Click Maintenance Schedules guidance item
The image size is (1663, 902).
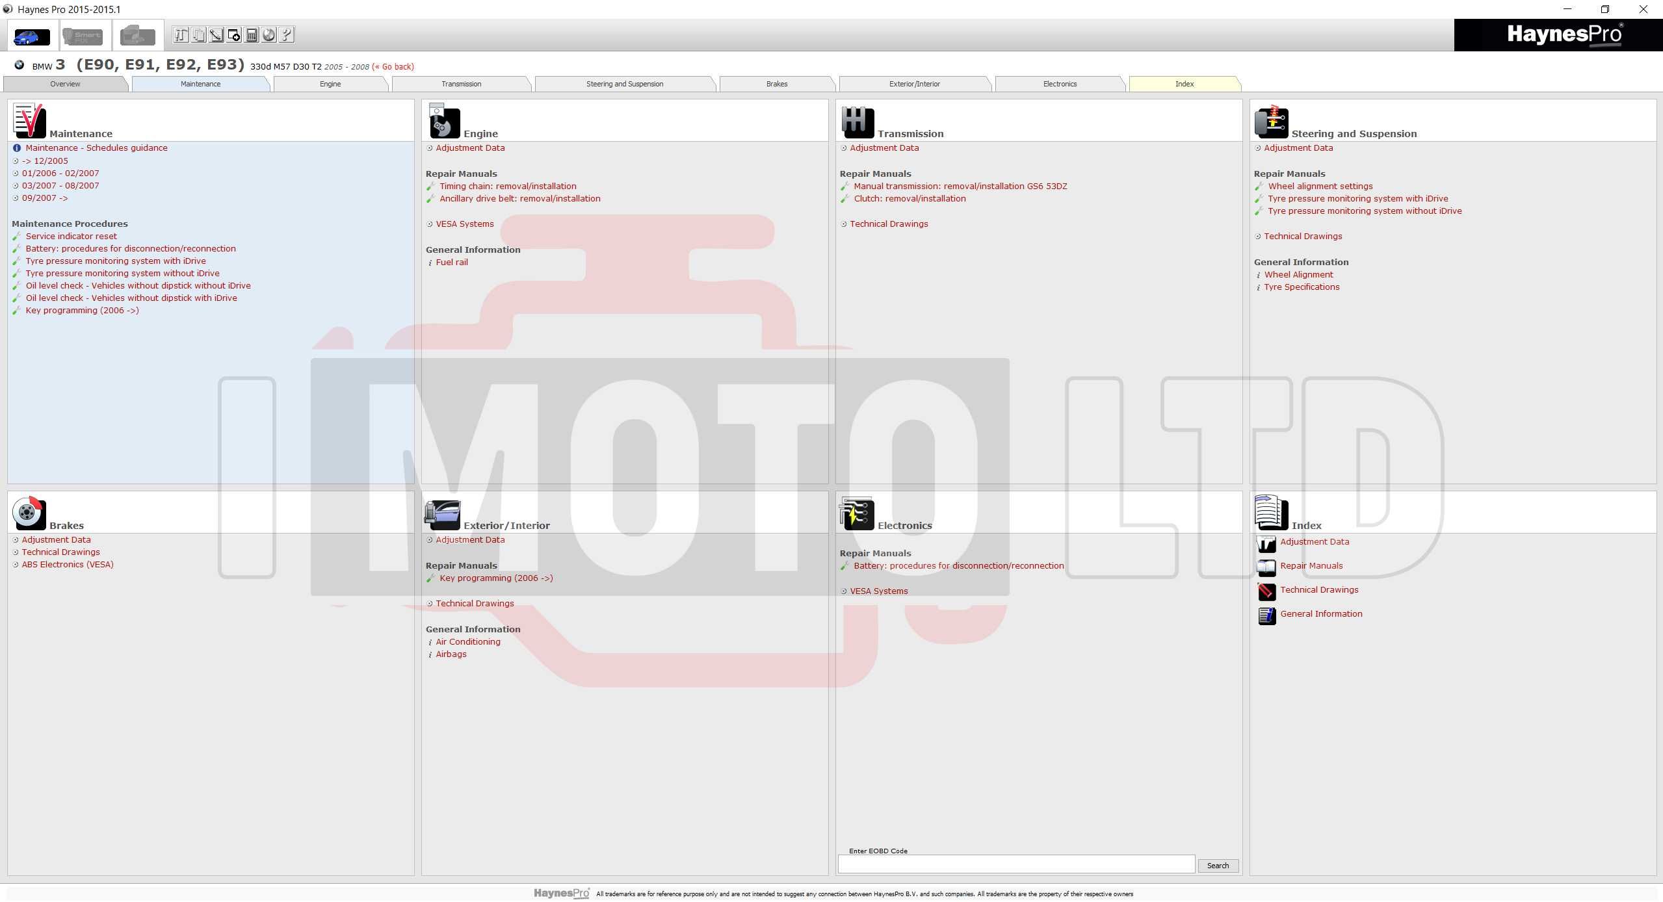click(94, 148)
